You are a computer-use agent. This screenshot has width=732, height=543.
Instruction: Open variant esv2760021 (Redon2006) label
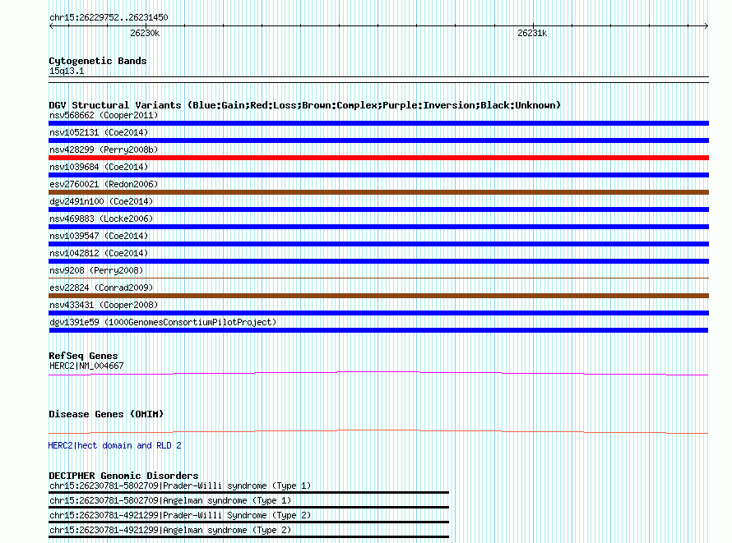pos(104,184)
